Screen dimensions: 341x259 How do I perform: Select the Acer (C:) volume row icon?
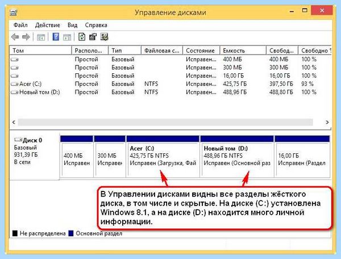click(x=15, y=84)
